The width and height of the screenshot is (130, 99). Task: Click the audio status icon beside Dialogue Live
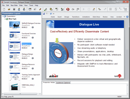point(33,48)
